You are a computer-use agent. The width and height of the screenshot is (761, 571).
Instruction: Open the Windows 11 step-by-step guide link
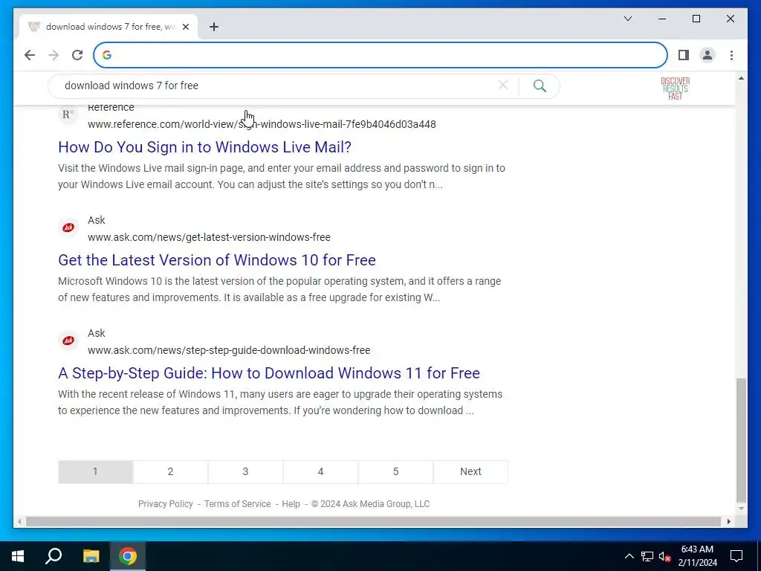269,373
